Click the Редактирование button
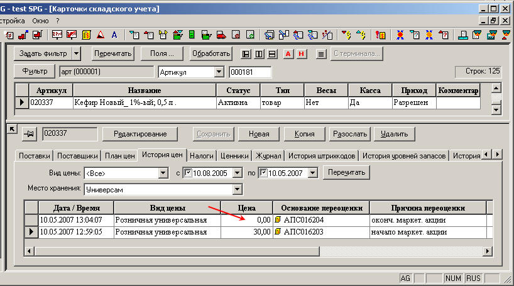The height and width of the screenshot is (286, 514). pos(140,134)
